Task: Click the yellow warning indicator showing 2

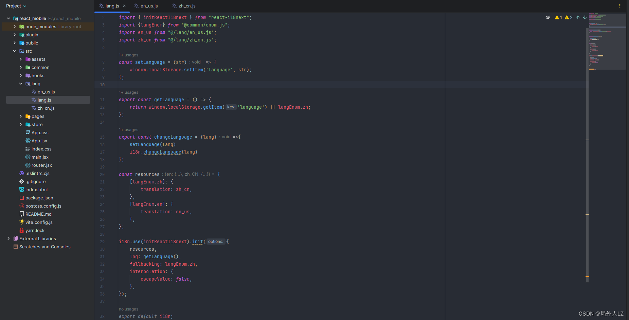Action: [x=568, y=17]
